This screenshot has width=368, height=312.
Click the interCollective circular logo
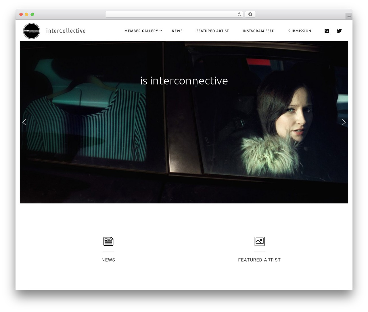[31, 31]
